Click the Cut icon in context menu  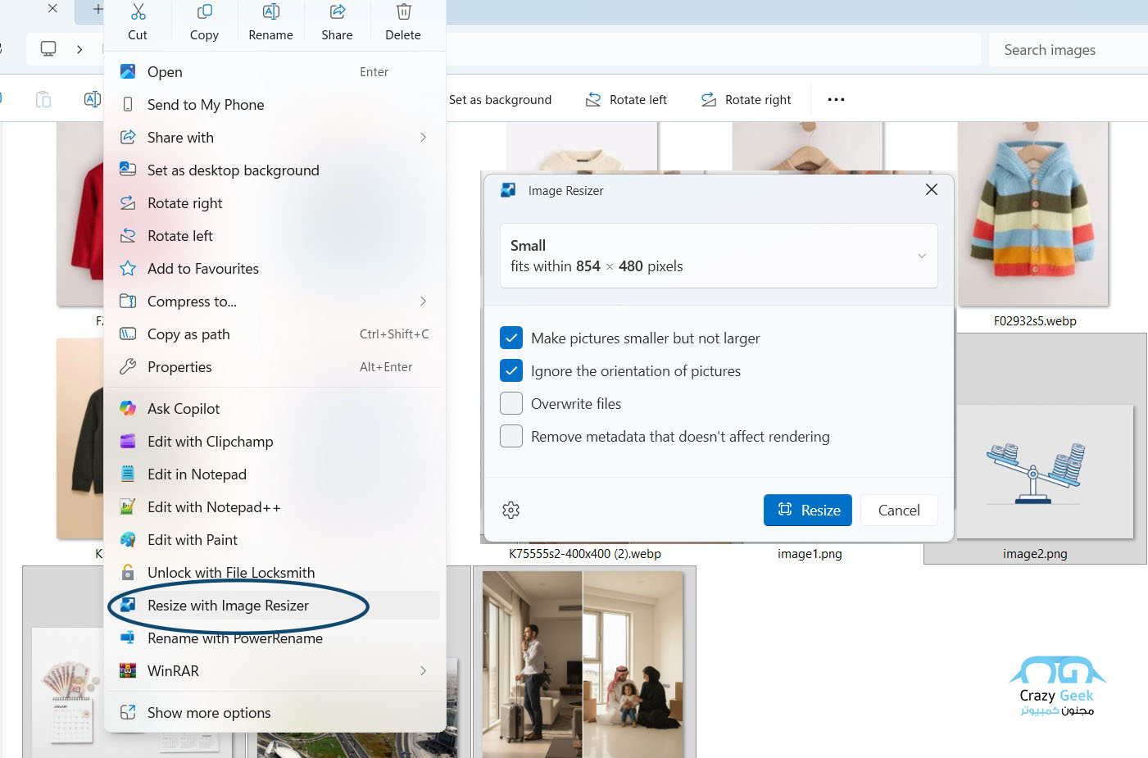click(138, 13)
